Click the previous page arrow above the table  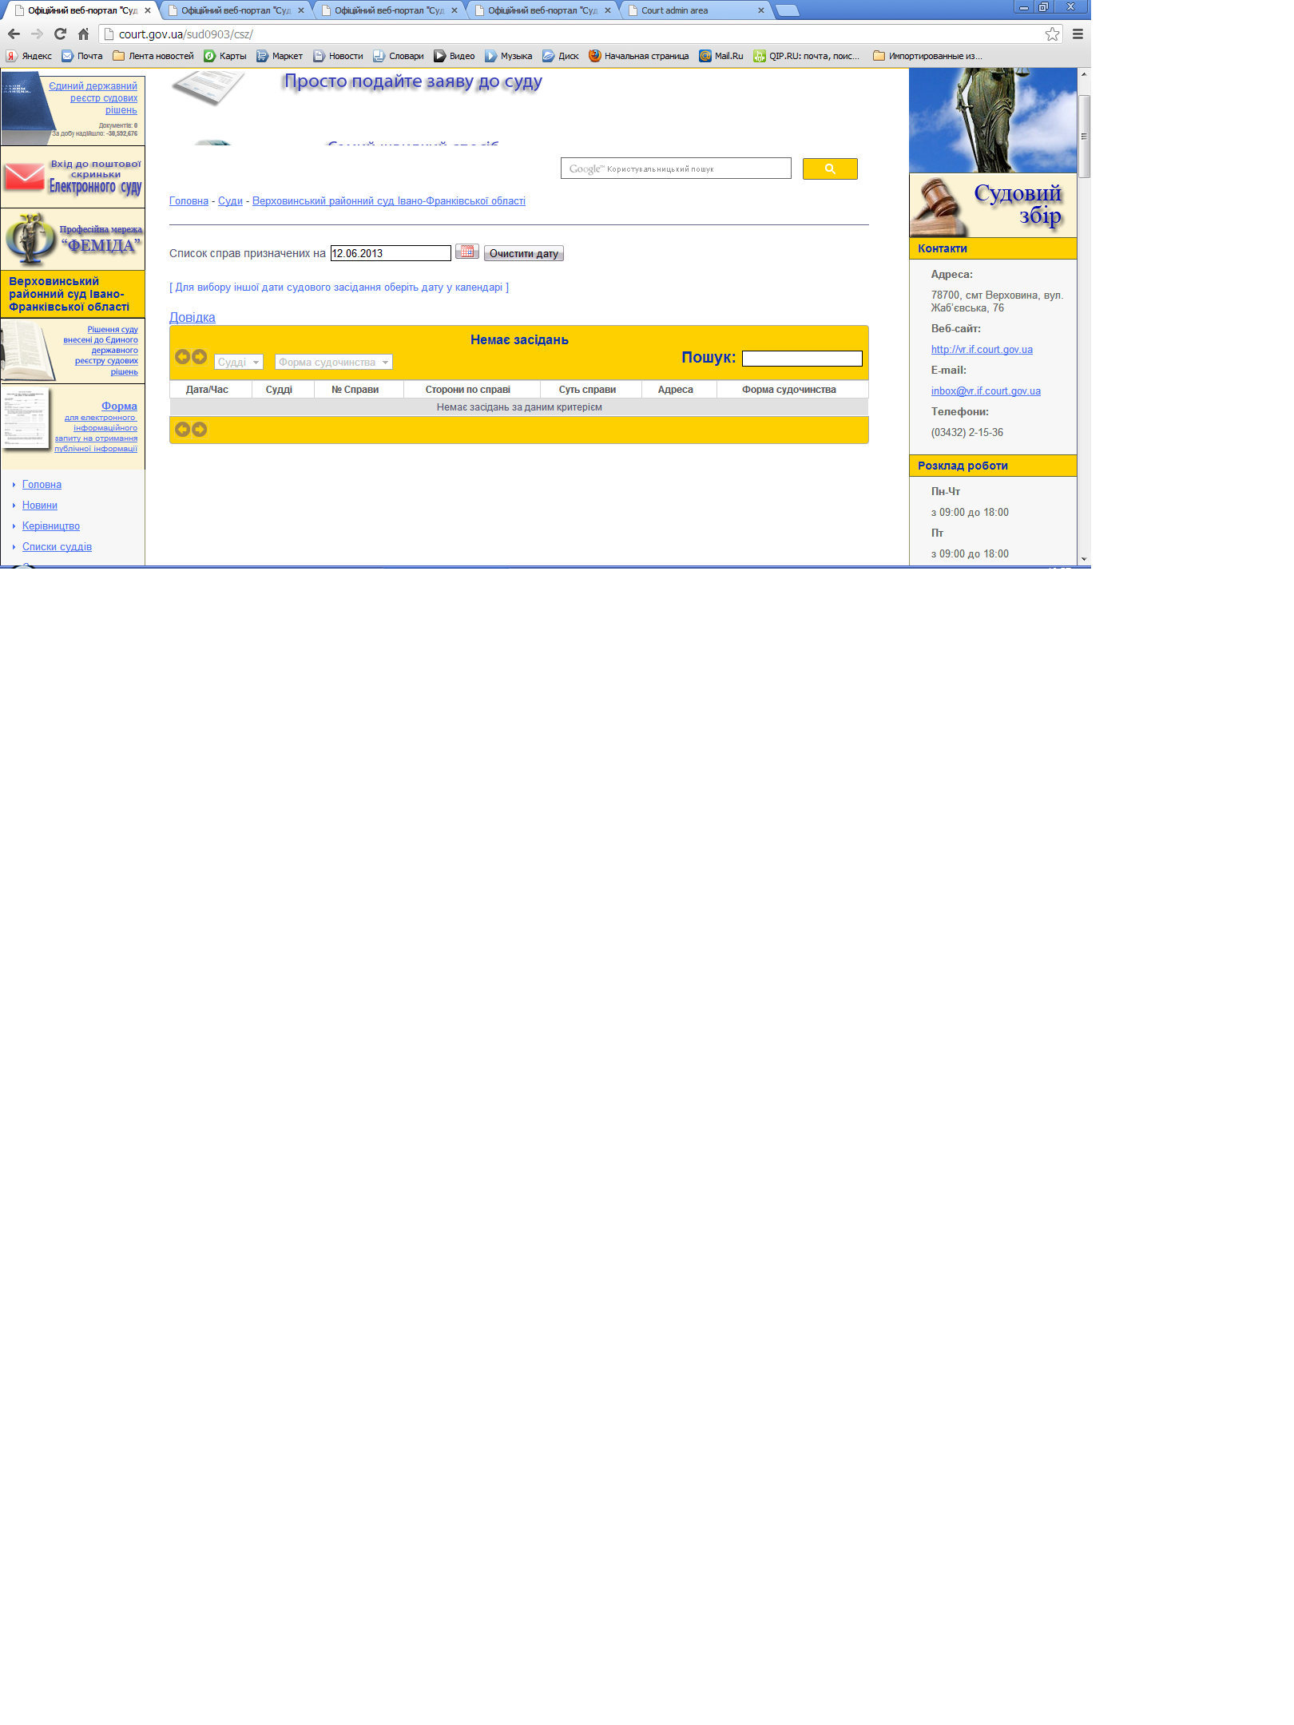point(182,357)
